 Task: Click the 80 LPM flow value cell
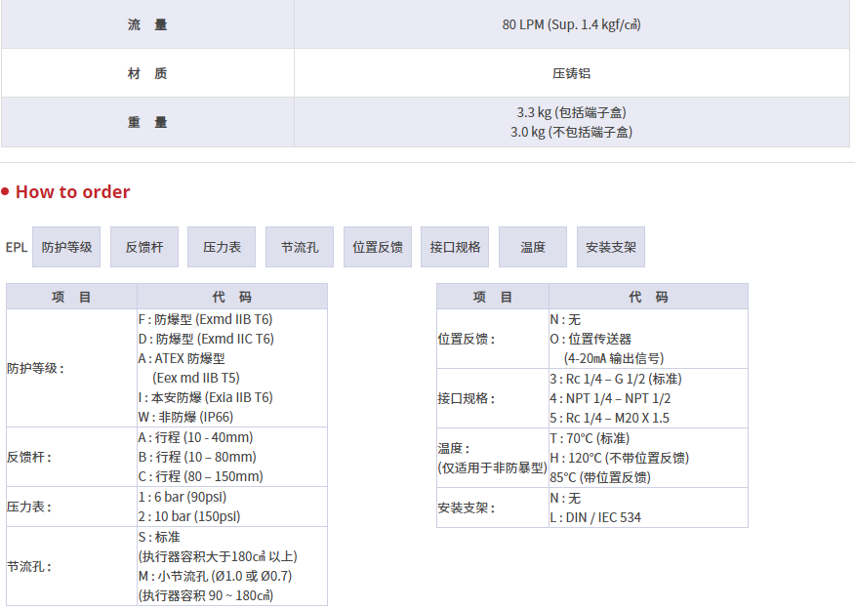click(x=571, y=24)
